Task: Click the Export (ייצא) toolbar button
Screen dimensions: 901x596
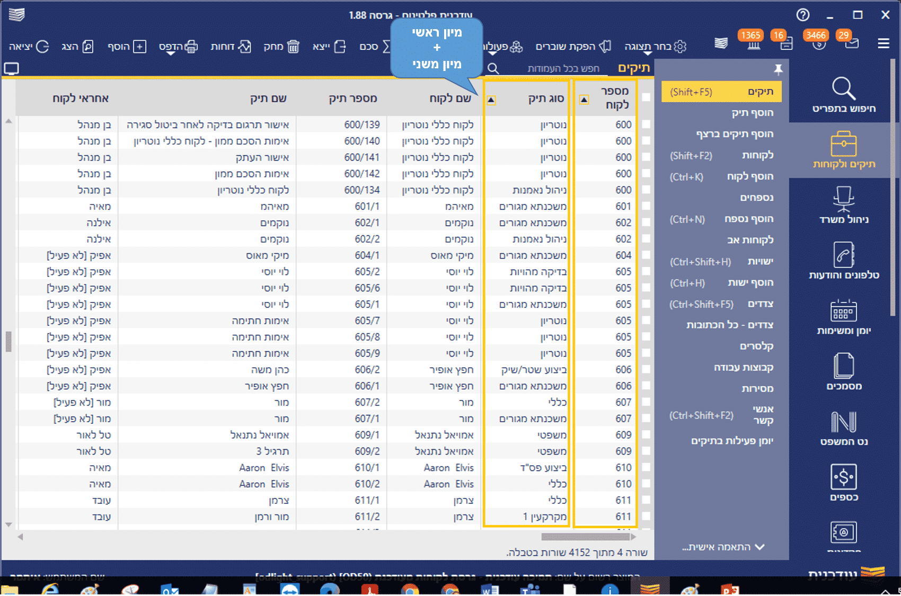Action: (329, 47)
